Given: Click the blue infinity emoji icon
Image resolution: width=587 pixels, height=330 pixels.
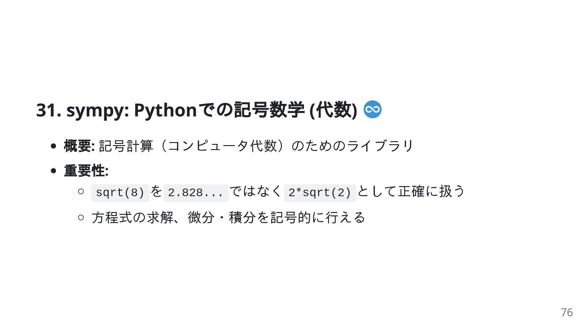Looking at the screenshot, I should pyautogui.click(x=372, y=109).
